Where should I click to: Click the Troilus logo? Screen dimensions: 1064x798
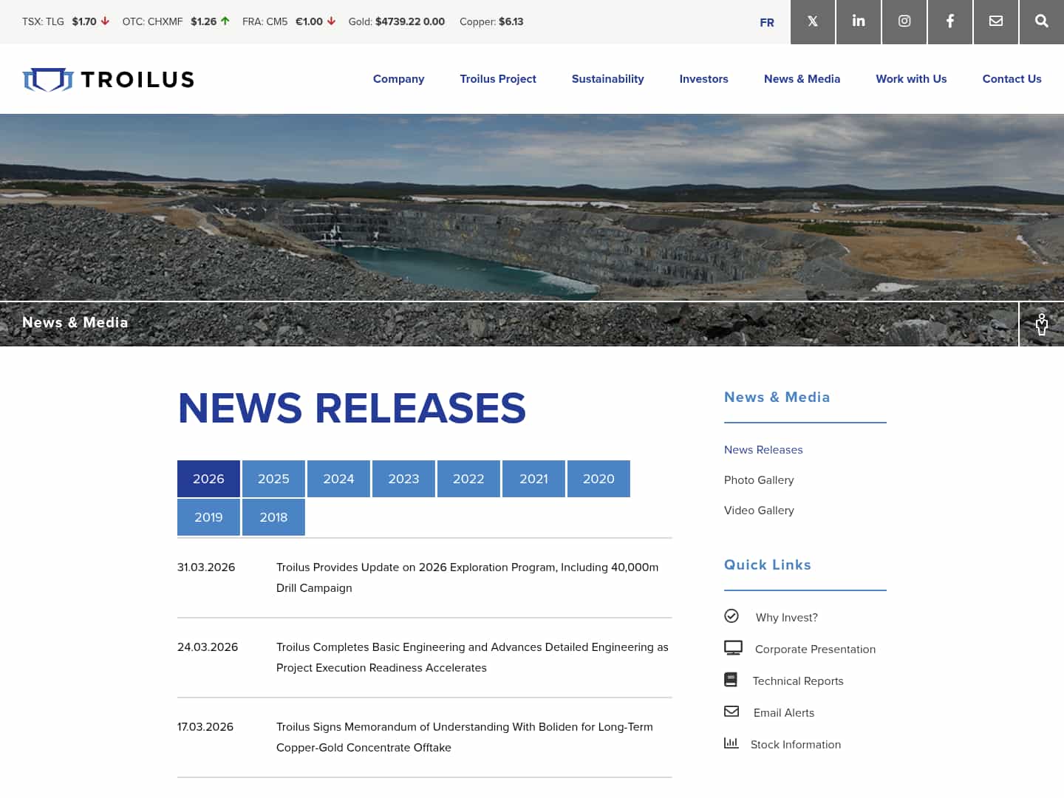[x=108, y=79]
